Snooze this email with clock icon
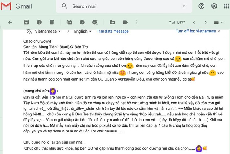This screenshot has width=230, height=154. click(x=82, y=22)
